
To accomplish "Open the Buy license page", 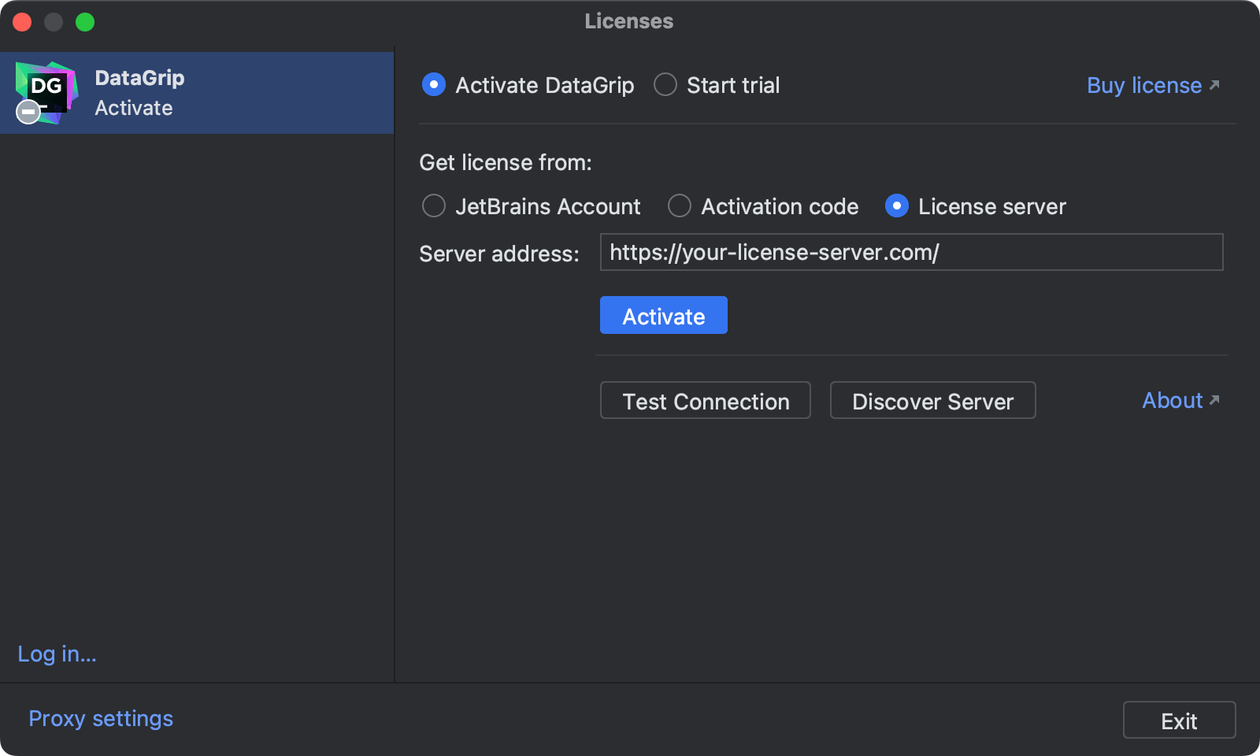I will pos(1144,85).
